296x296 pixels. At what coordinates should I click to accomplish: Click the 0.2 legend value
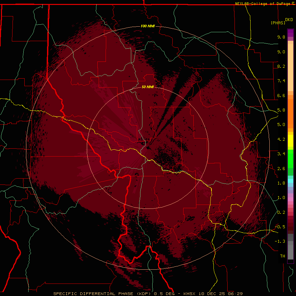click(x=281, y=212)
